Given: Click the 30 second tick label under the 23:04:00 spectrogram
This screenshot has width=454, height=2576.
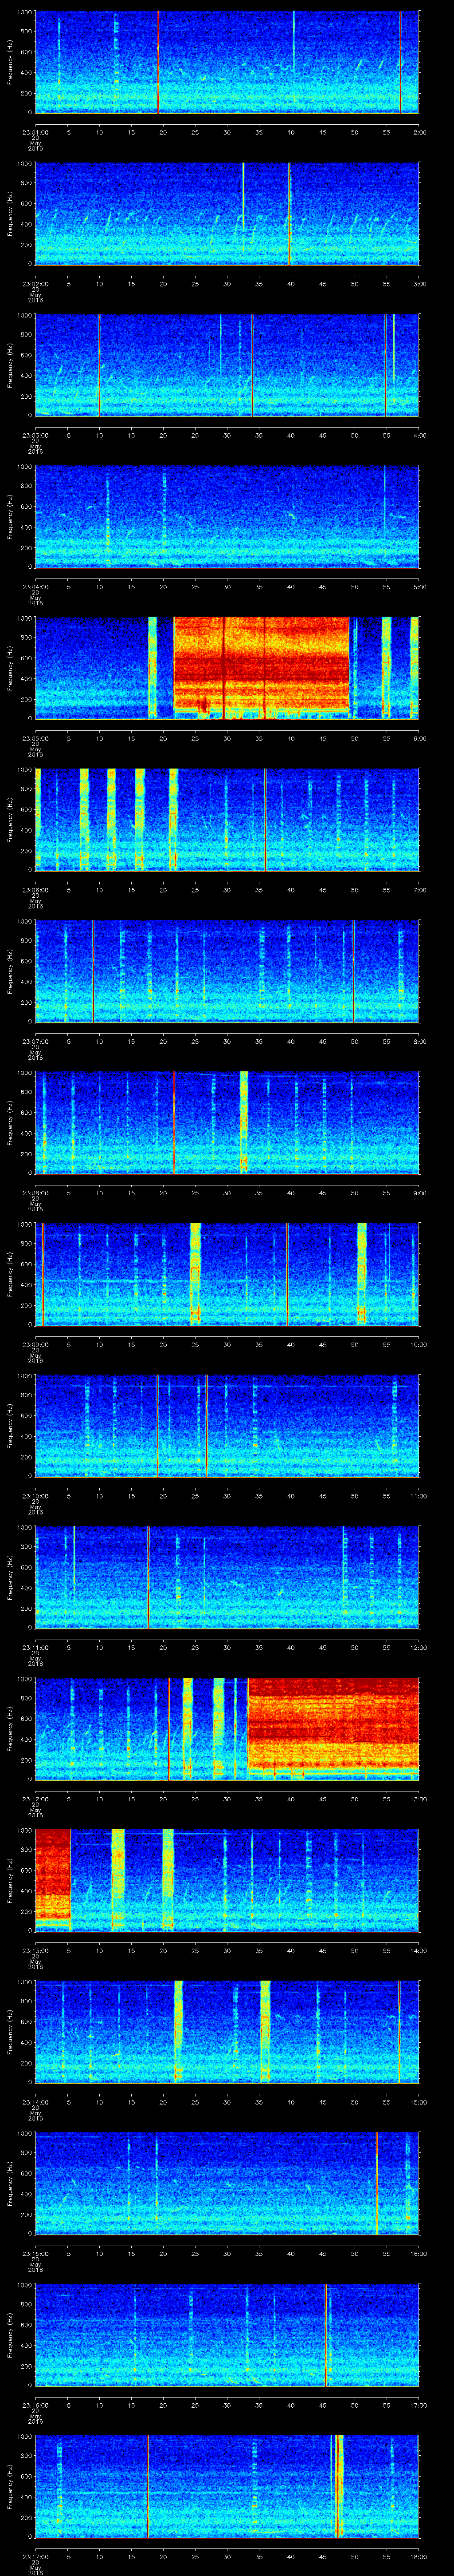Looking at the screenshot, I should tap(227, 587).
